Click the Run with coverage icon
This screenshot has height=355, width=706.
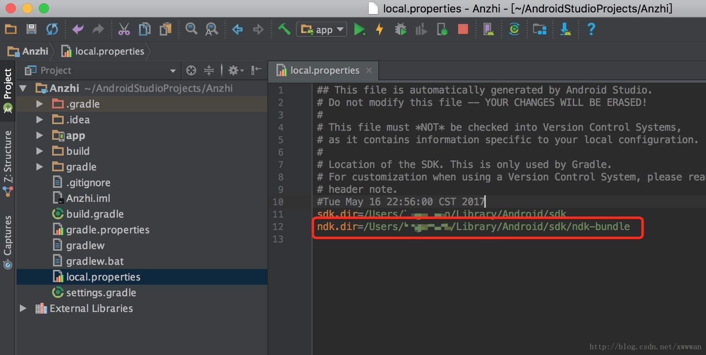[x=421, y=29]
